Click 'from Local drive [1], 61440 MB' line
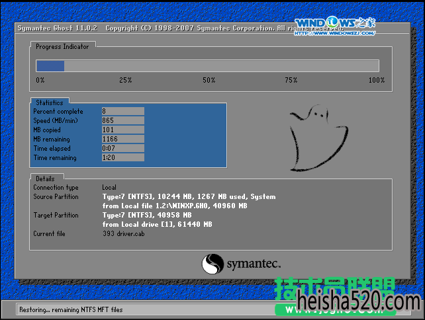 157,224
